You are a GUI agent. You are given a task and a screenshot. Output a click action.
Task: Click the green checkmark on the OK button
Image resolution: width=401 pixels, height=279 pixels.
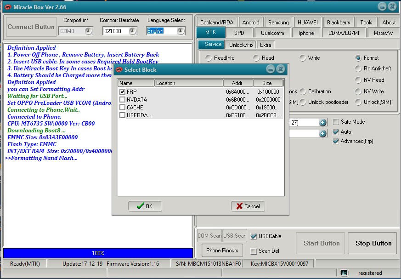click(140, 206)
